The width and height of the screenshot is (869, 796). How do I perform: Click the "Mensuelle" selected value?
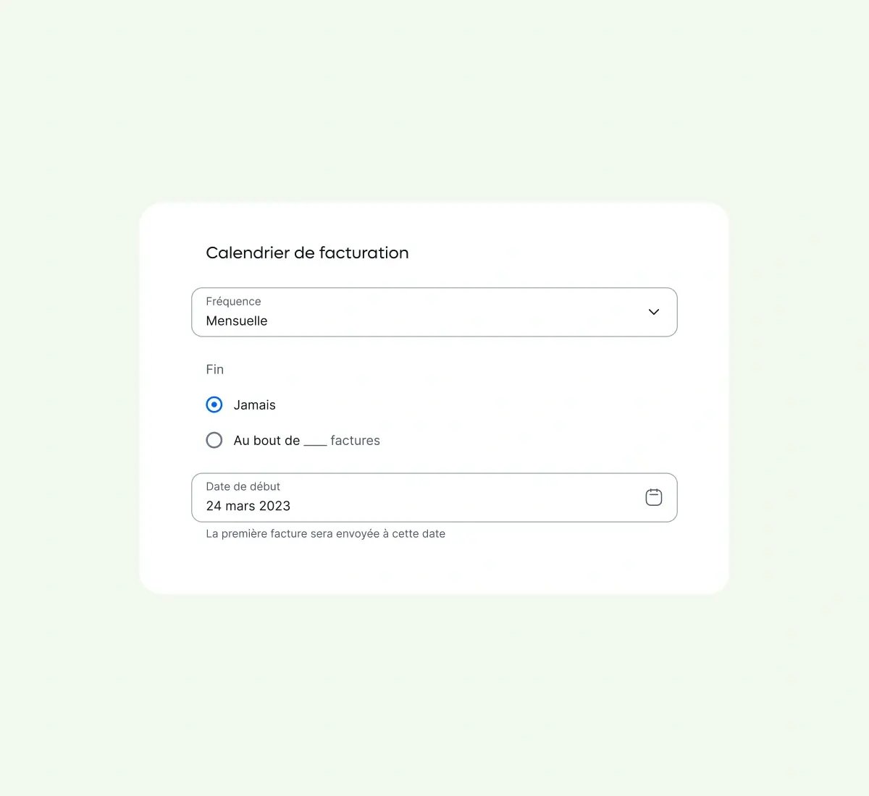click(237, 321)
